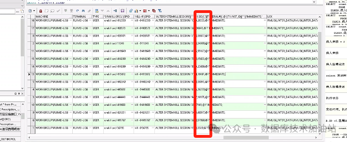This screenshot has width=347, height=142.
Task: Click the LCK column header
Action: (x=292, y=17)
